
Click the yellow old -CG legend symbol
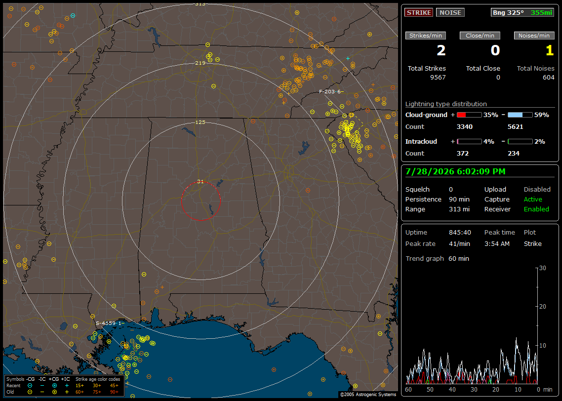tap(30, 392)
